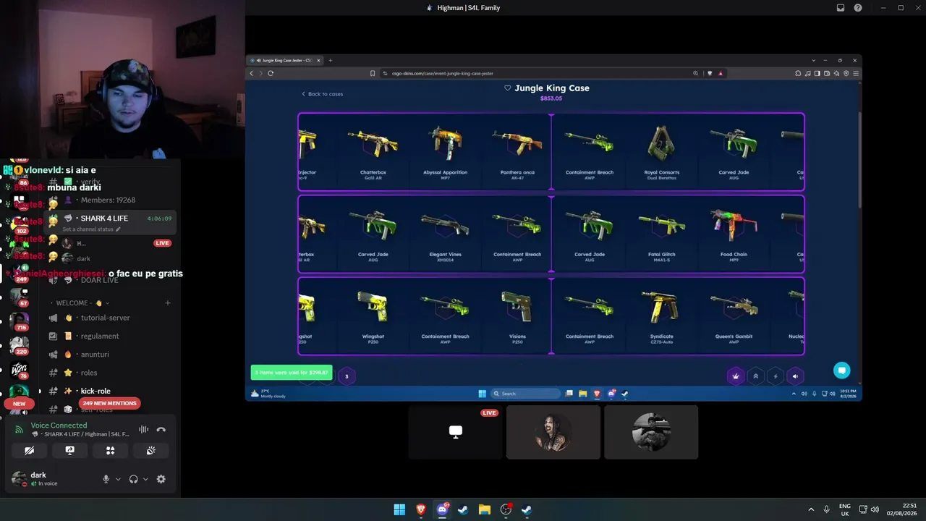The width and height of the screenshot is (926, 521).
Task: Open the cyan live chat bubble
Action: click(x=841, y=370)
